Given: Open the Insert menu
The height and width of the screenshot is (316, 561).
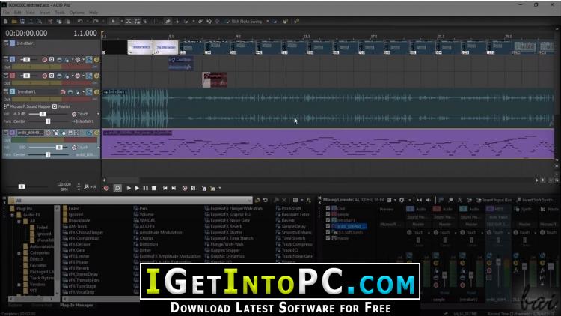Looking at the screenshot, I should (45, 13).
